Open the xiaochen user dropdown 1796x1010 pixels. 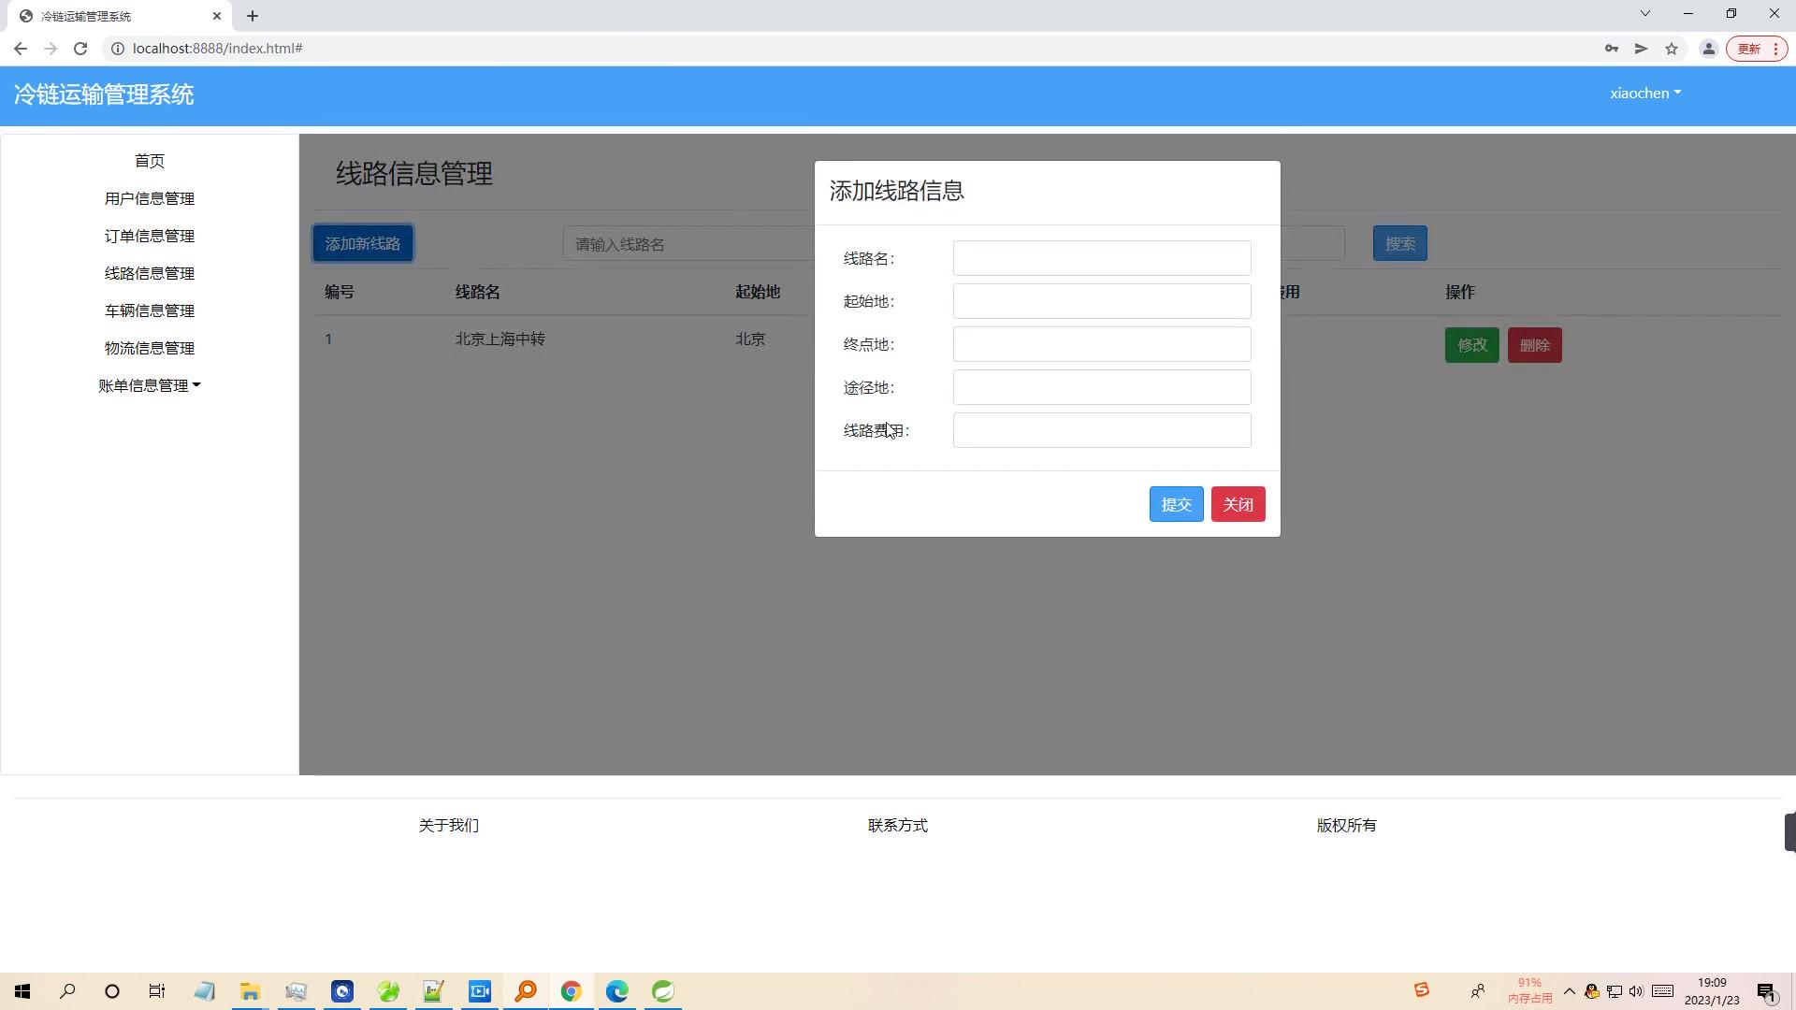coord(1644,93)
